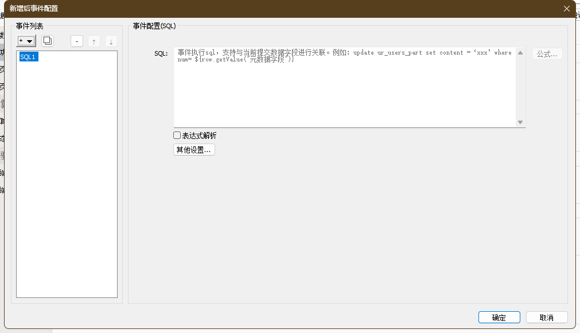Image resolution: width=580 pixels, height=333 pixels.
Task: Open the add event (+) dropdown
Action: click(x=26, y=41)
